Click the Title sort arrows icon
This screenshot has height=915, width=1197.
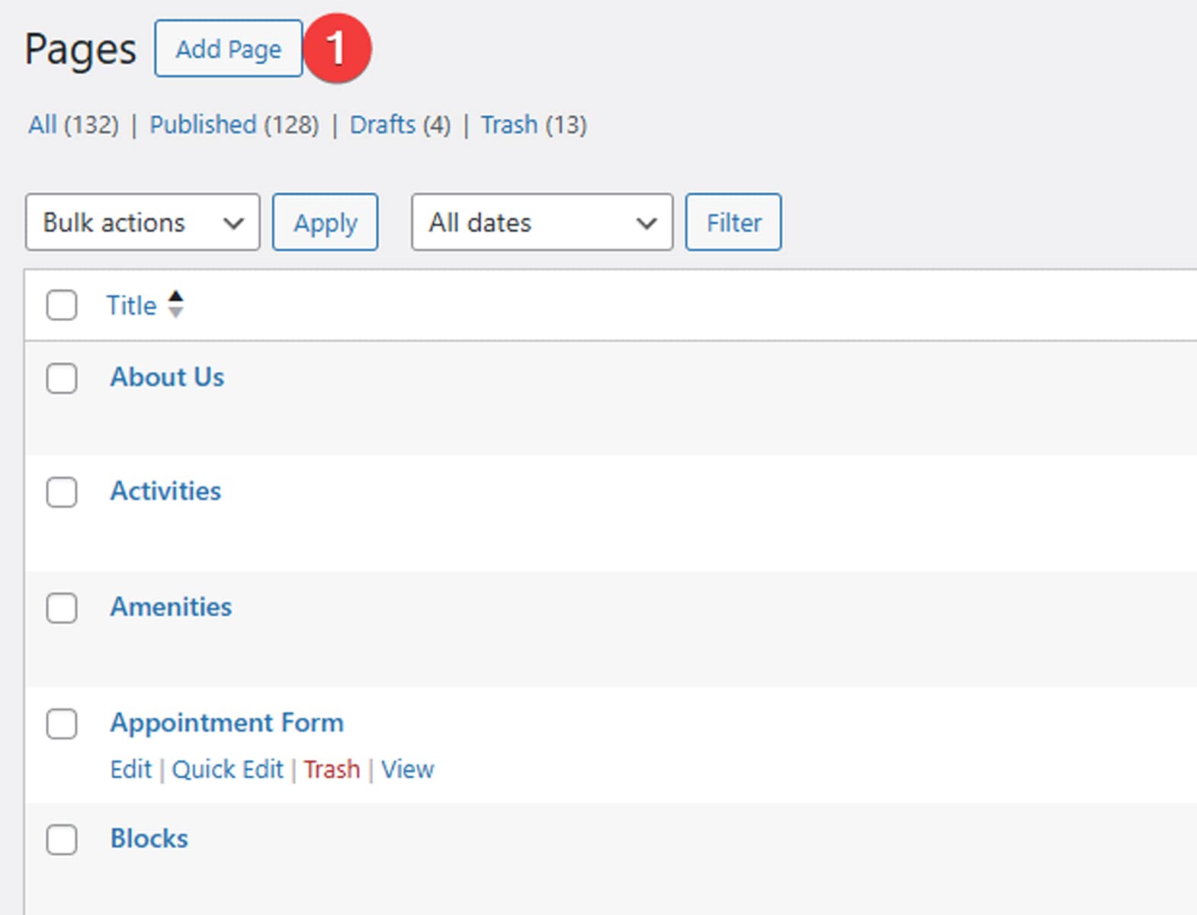click(x=175, y=305)
